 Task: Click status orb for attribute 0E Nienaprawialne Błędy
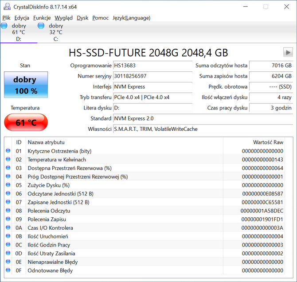click(8, 262)
